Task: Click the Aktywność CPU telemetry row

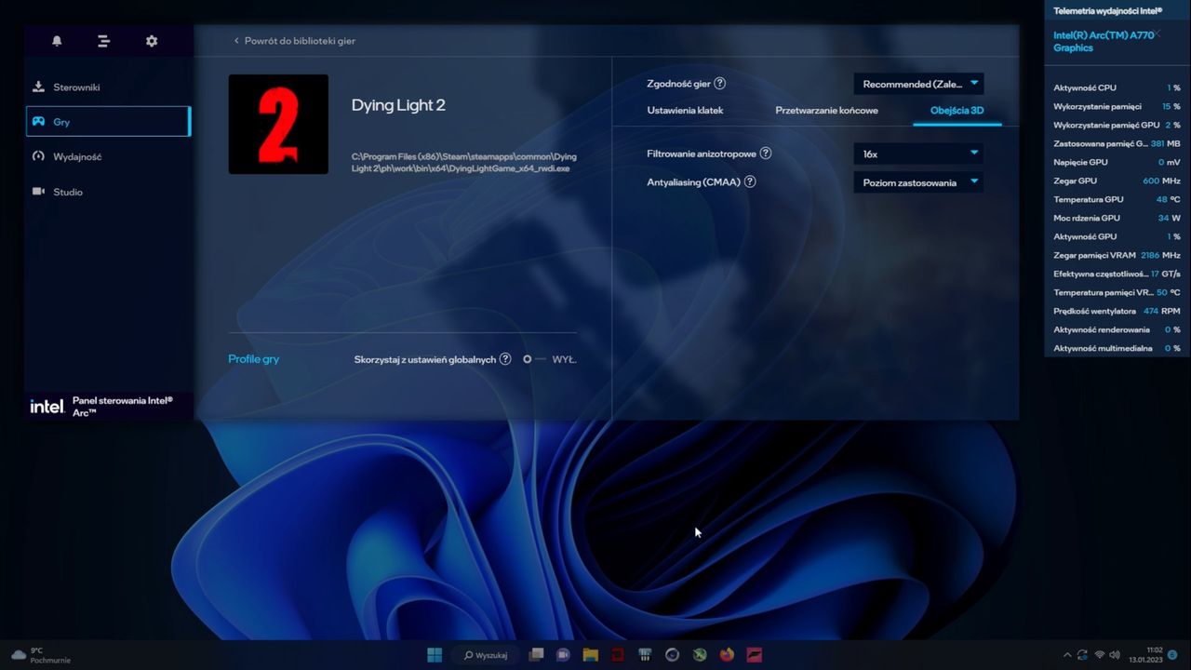Action: click(x=1117, y=87)
